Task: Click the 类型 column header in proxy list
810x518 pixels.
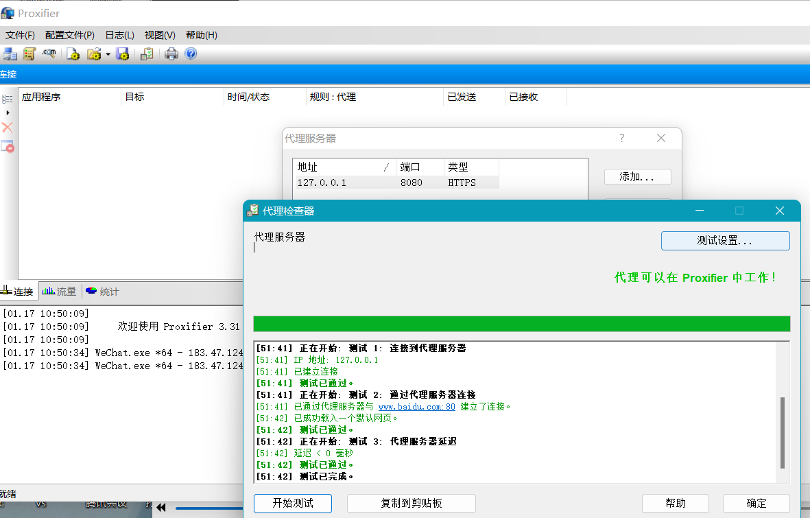Action: [x=471, y=167]
